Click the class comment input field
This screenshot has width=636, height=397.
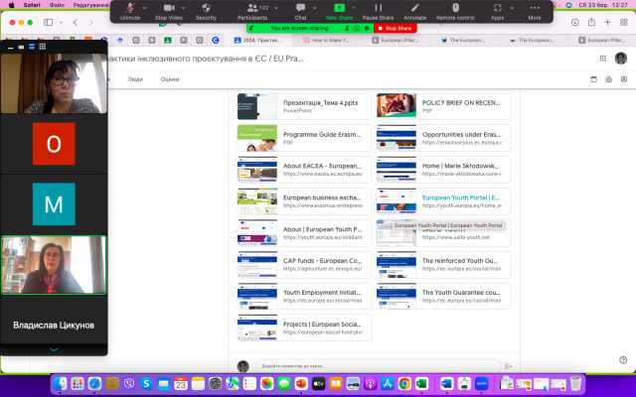378,366
